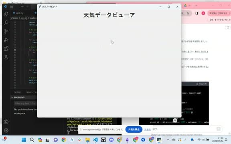Open the Manage gear in VS Code

click(6, 130)
